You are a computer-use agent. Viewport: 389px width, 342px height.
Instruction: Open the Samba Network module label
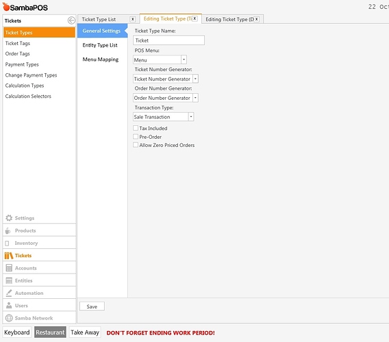[x=34, y=318]
